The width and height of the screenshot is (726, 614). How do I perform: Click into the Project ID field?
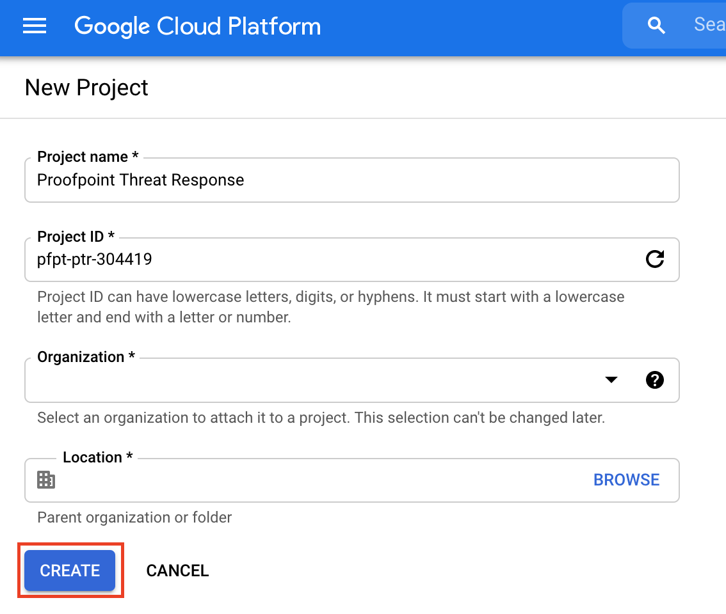(x=333, y=259)
